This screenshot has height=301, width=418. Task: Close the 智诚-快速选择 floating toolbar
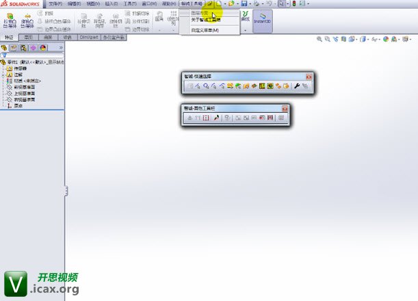[309, 77]
